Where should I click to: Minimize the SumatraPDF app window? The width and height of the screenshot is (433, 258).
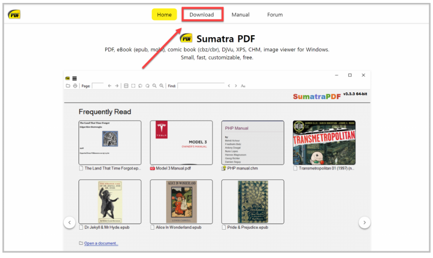336,75
